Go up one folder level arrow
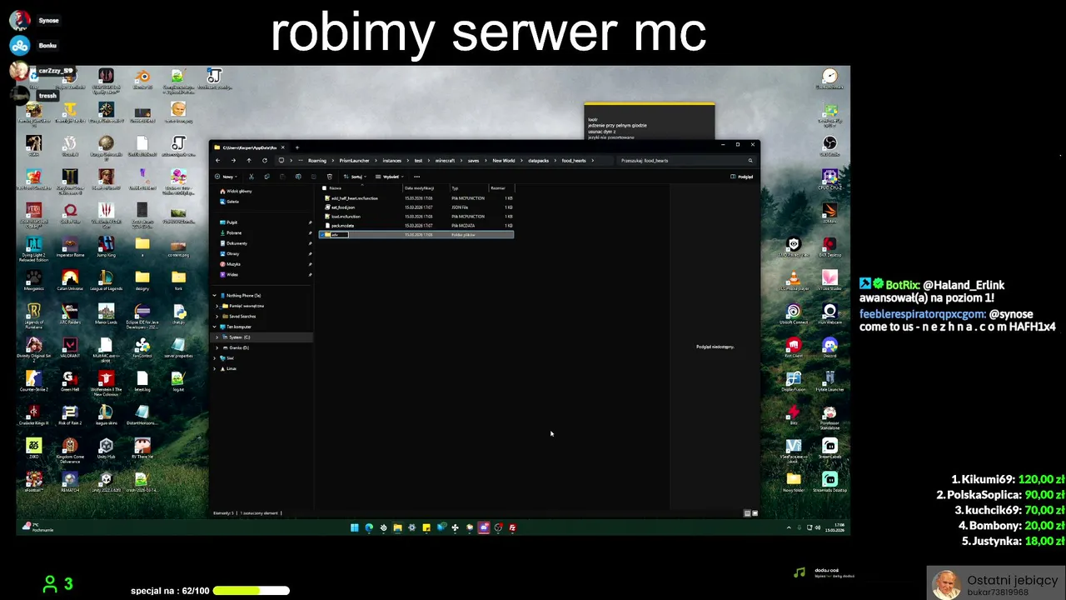This screenshot has height=600, width=1066. point(248,160)
